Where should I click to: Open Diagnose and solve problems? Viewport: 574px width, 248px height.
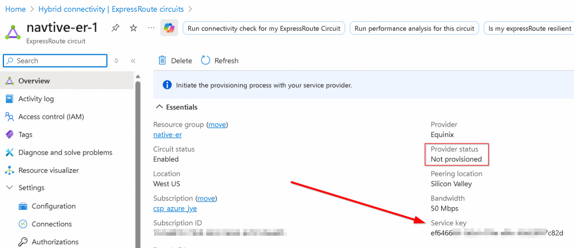click(65, 152)
